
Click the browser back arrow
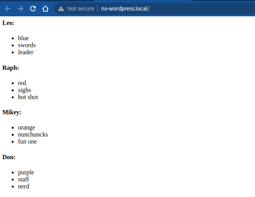pos(8,9)
